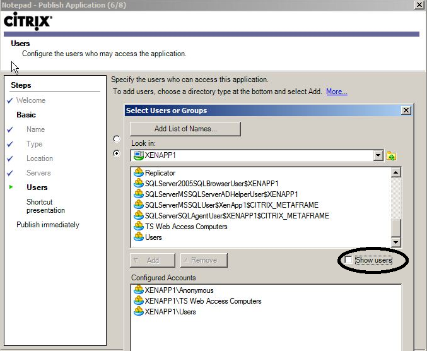The height and width of the screenshot is (351, 427).
Task: Open the Look in dropdown arrow
Action: pyautogui.click(x=378, y=155)
